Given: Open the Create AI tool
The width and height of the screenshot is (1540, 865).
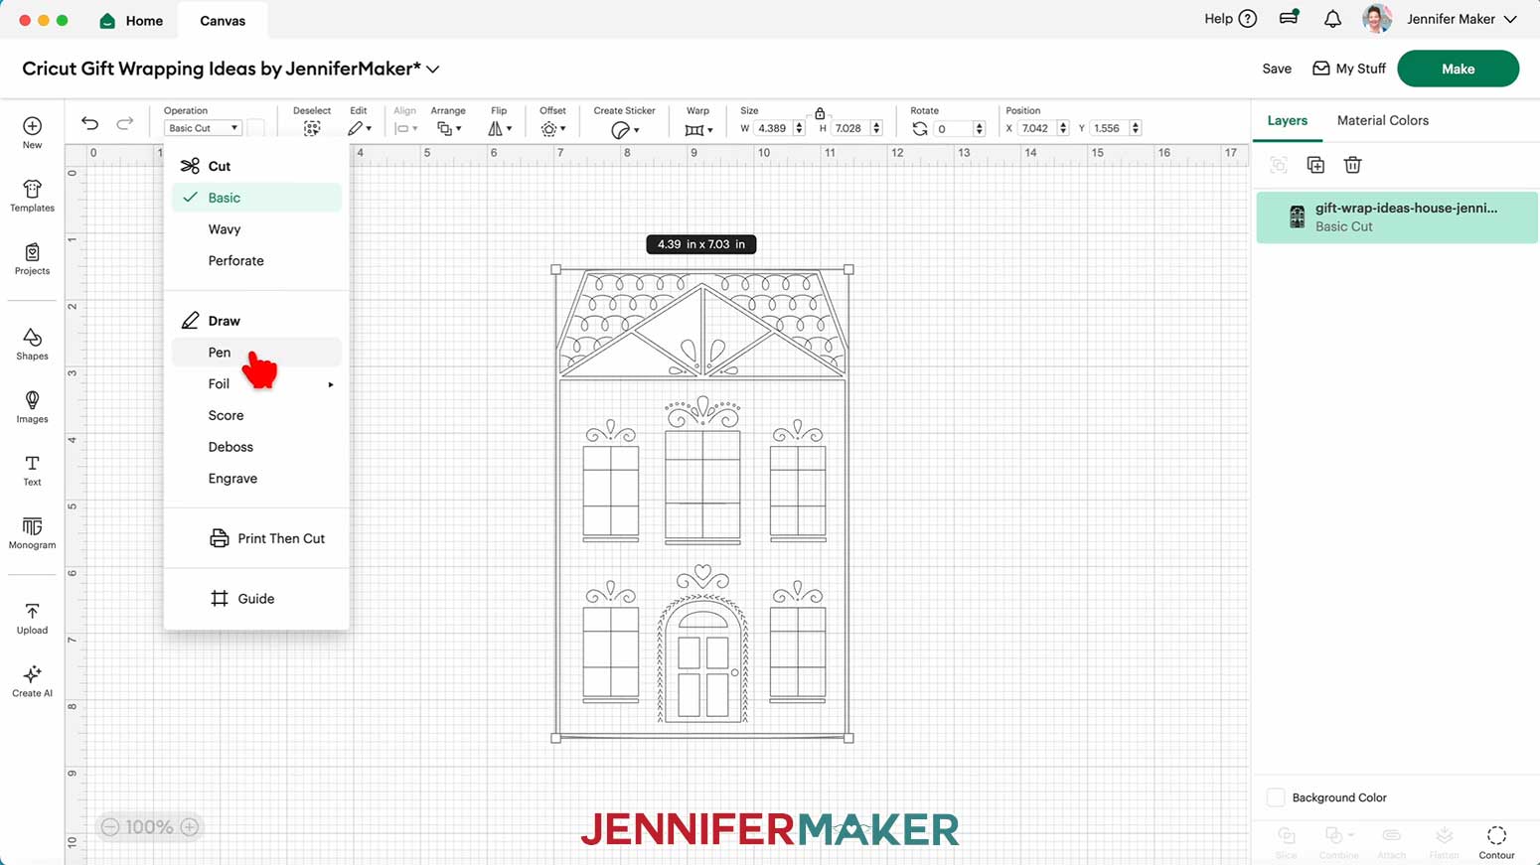Looking at the screenshot, I should coord(32,682).
